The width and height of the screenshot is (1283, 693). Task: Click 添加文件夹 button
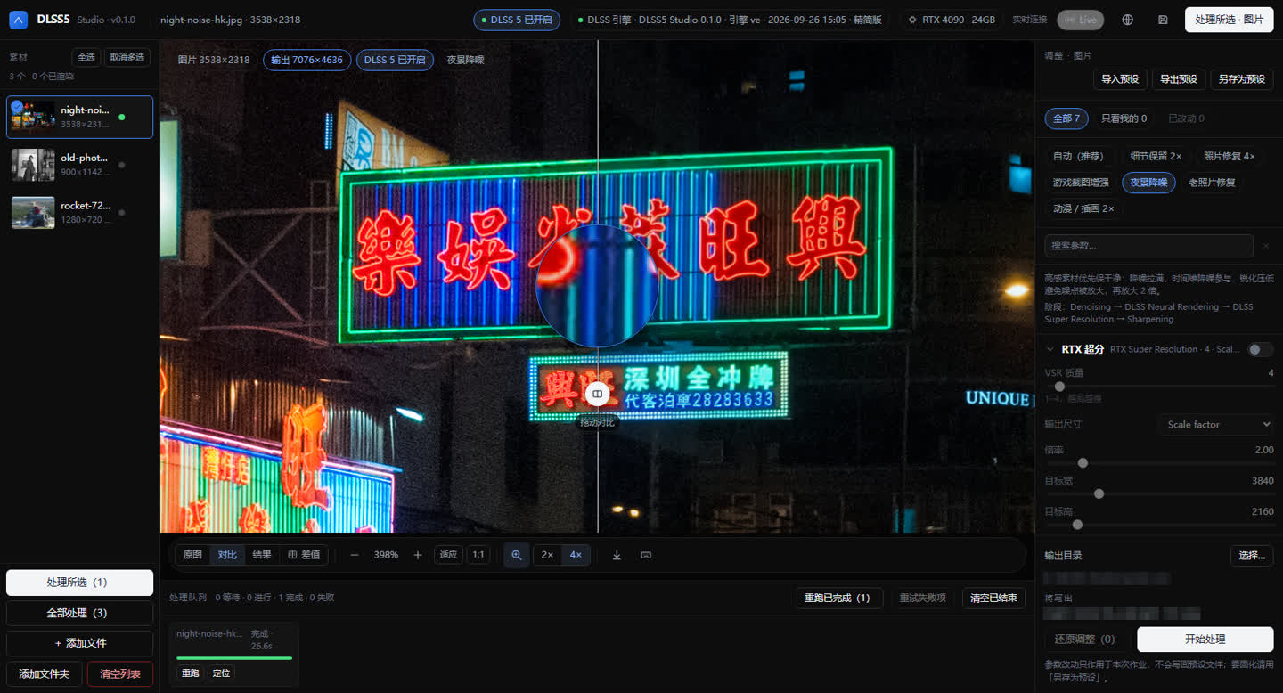45,673
